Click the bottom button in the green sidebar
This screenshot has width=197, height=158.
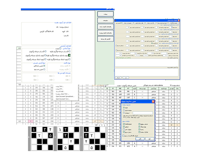point(105,39)
